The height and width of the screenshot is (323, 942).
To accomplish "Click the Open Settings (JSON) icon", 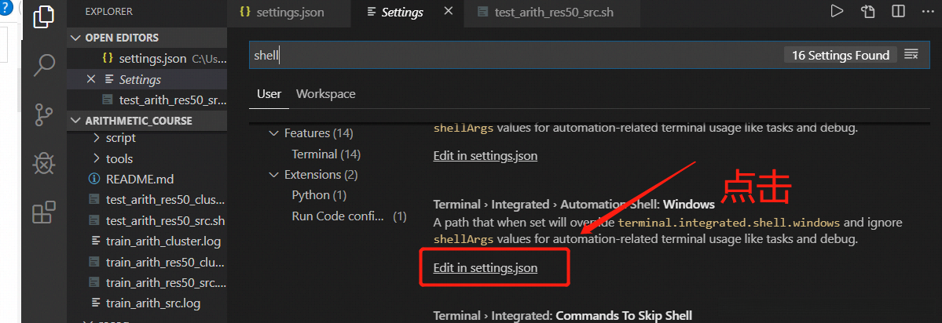I will pyautogui.click(x=867, y=12).
